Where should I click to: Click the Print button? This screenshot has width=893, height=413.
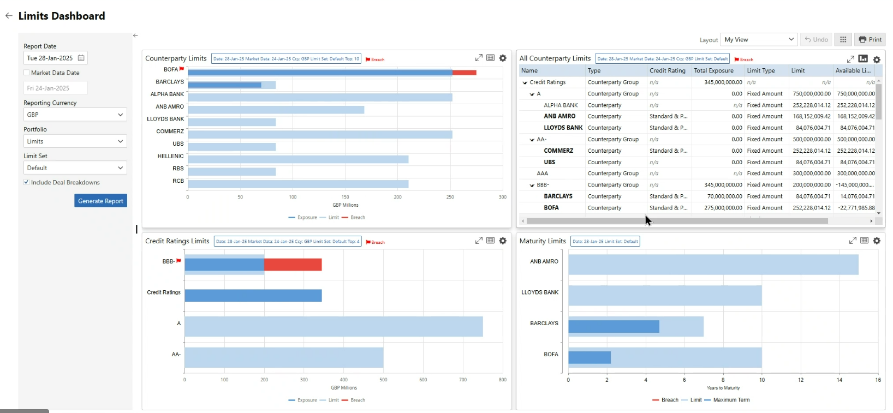[x=870, y=39]
